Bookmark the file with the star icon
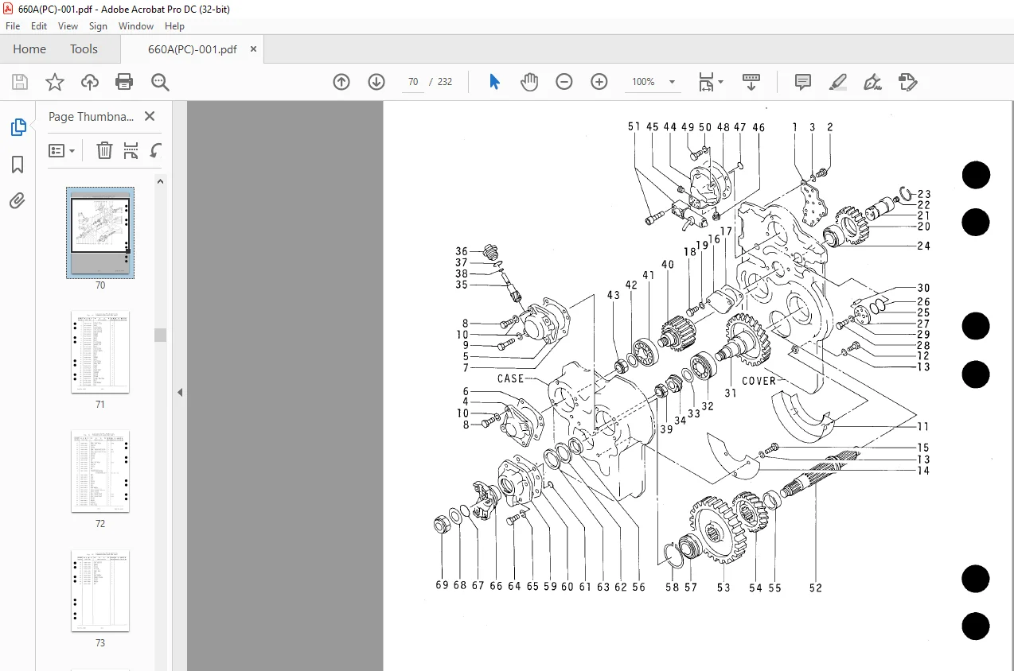 click(x=54, y=82)
